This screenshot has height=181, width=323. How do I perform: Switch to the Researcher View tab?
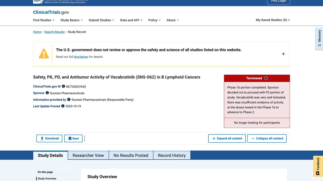point(88,155)
